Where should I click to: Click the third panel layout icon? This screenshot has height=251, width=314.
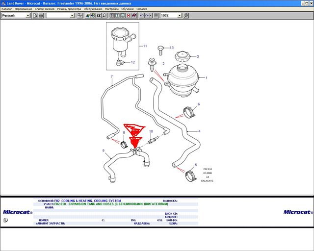[x=123, y=15]
